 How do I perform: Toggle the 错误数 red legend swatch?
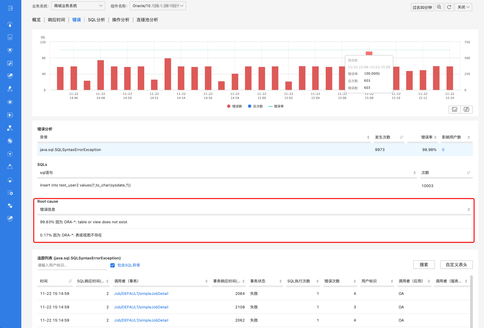click(x=229, y=106)
